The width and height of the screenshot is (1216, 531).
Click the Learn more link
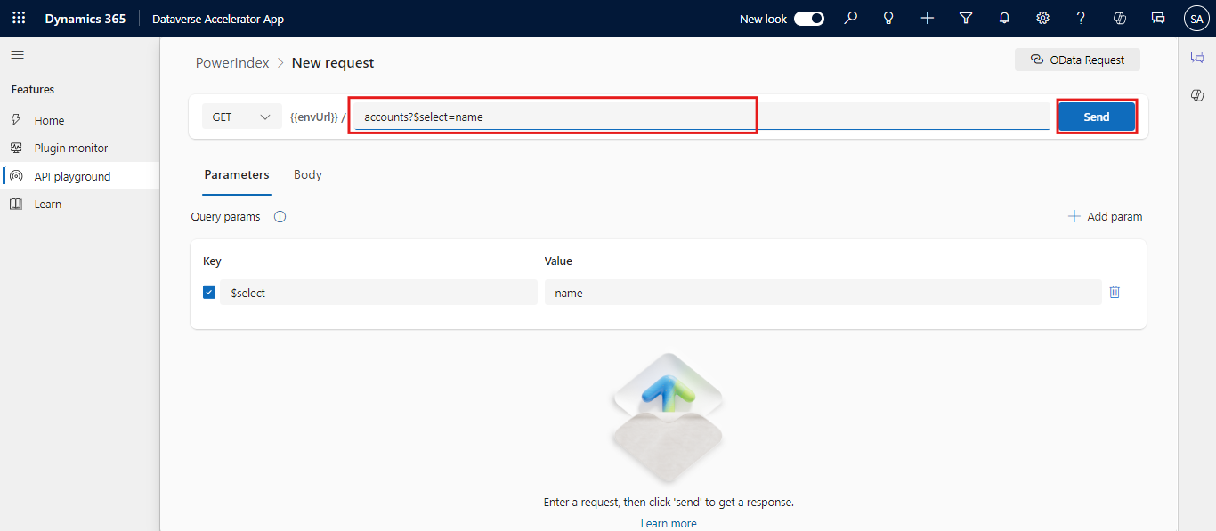pos(669,524)
